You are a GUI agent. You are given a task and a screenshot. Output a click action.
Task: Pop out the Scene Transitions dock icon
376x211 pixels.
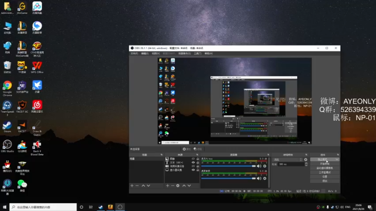306,155
